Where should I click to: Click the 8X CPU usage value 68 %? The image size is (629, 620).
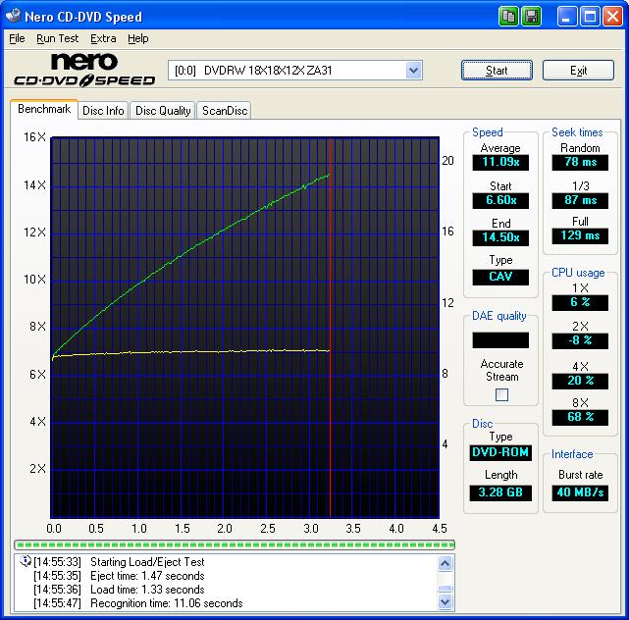click(x=580, y=417)
